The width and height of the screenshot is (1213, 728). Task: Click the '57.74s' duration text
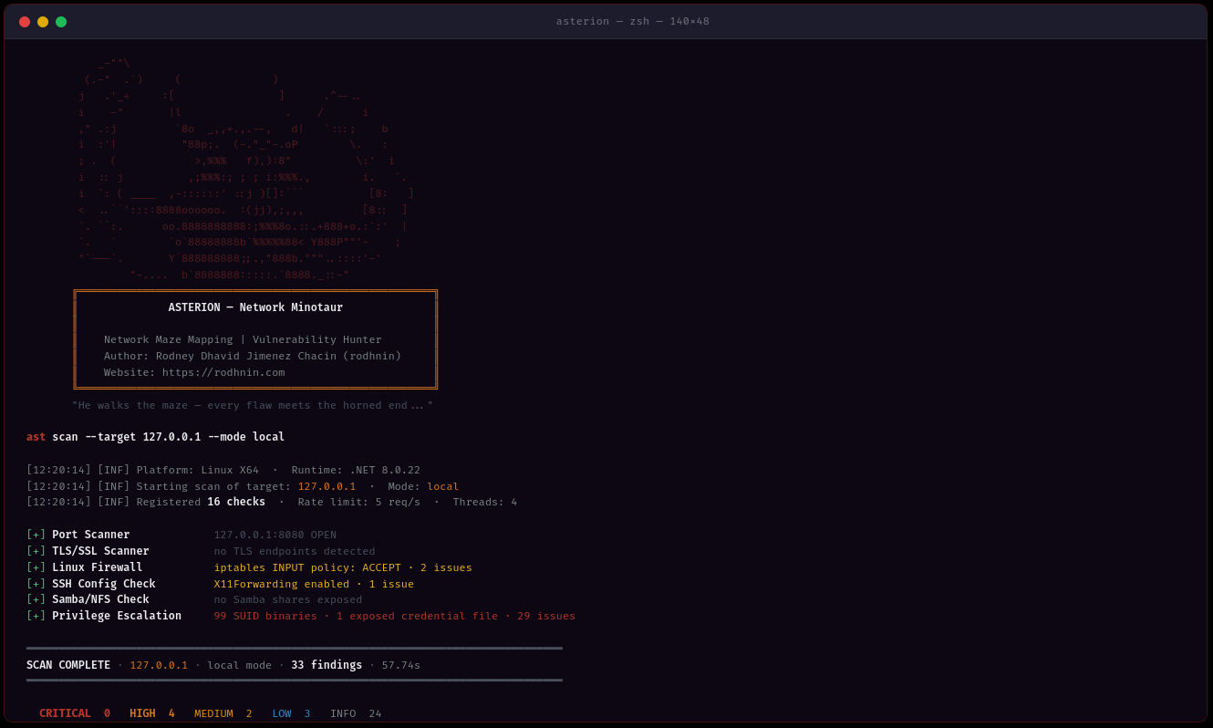[x=401, y=665]
